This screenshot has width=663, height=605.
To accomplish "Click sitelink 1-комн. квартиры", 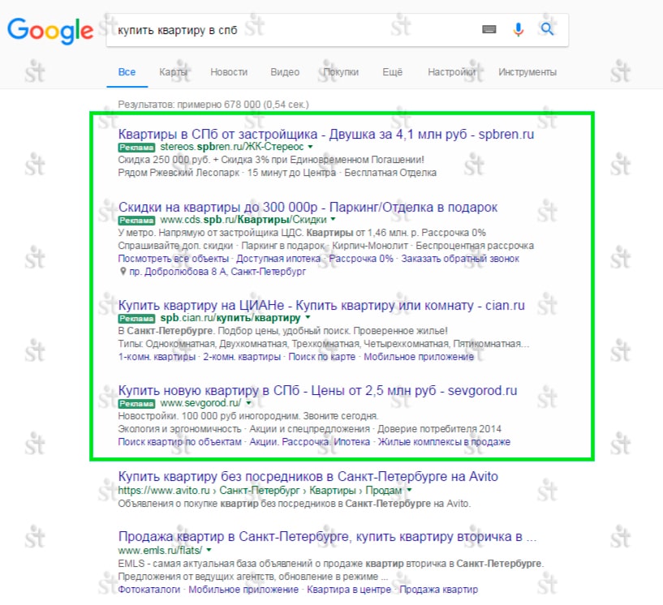I will coord(157,357).
